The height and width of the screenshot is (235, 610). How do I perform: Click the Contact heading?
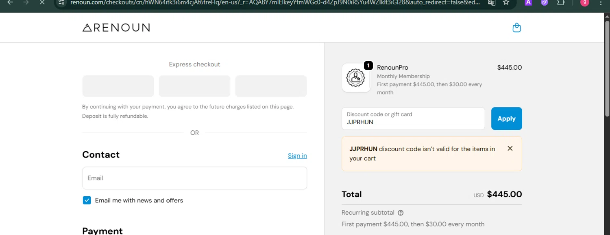click(x=101, y=155)
